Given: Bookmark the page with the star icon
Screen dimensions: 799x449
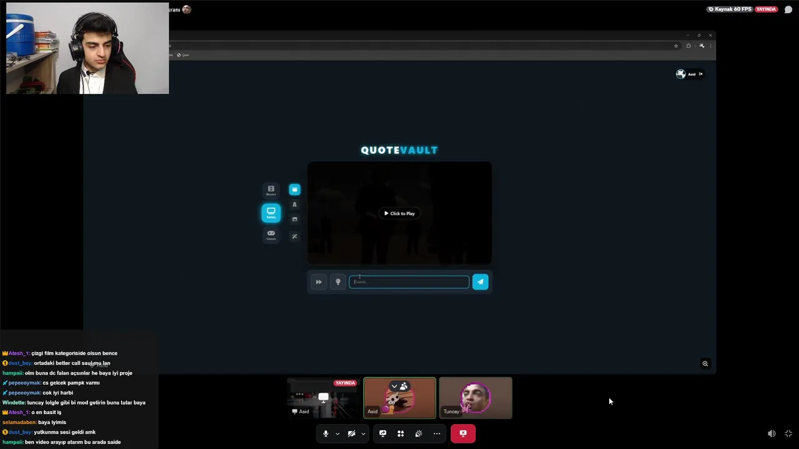Looking at the screenshot, I should (676, 46).
